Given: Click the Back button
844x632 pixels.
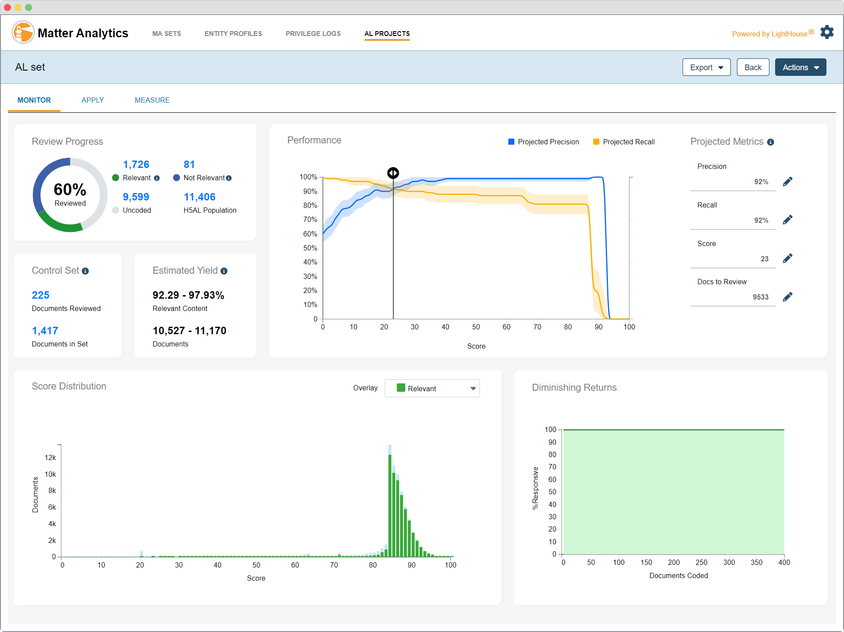Looking at the screenshot, I should [753, 67].
